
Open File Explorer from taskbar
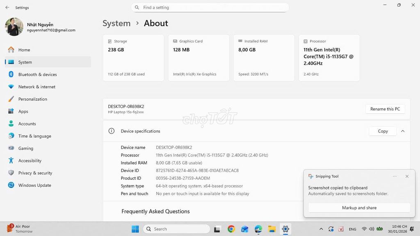(272, 229)
